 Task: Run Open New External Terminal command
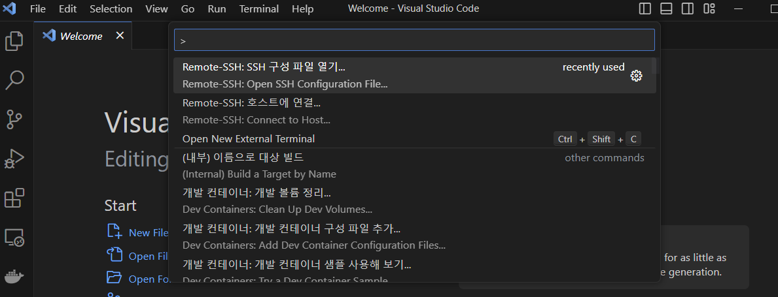click(414, 139)
